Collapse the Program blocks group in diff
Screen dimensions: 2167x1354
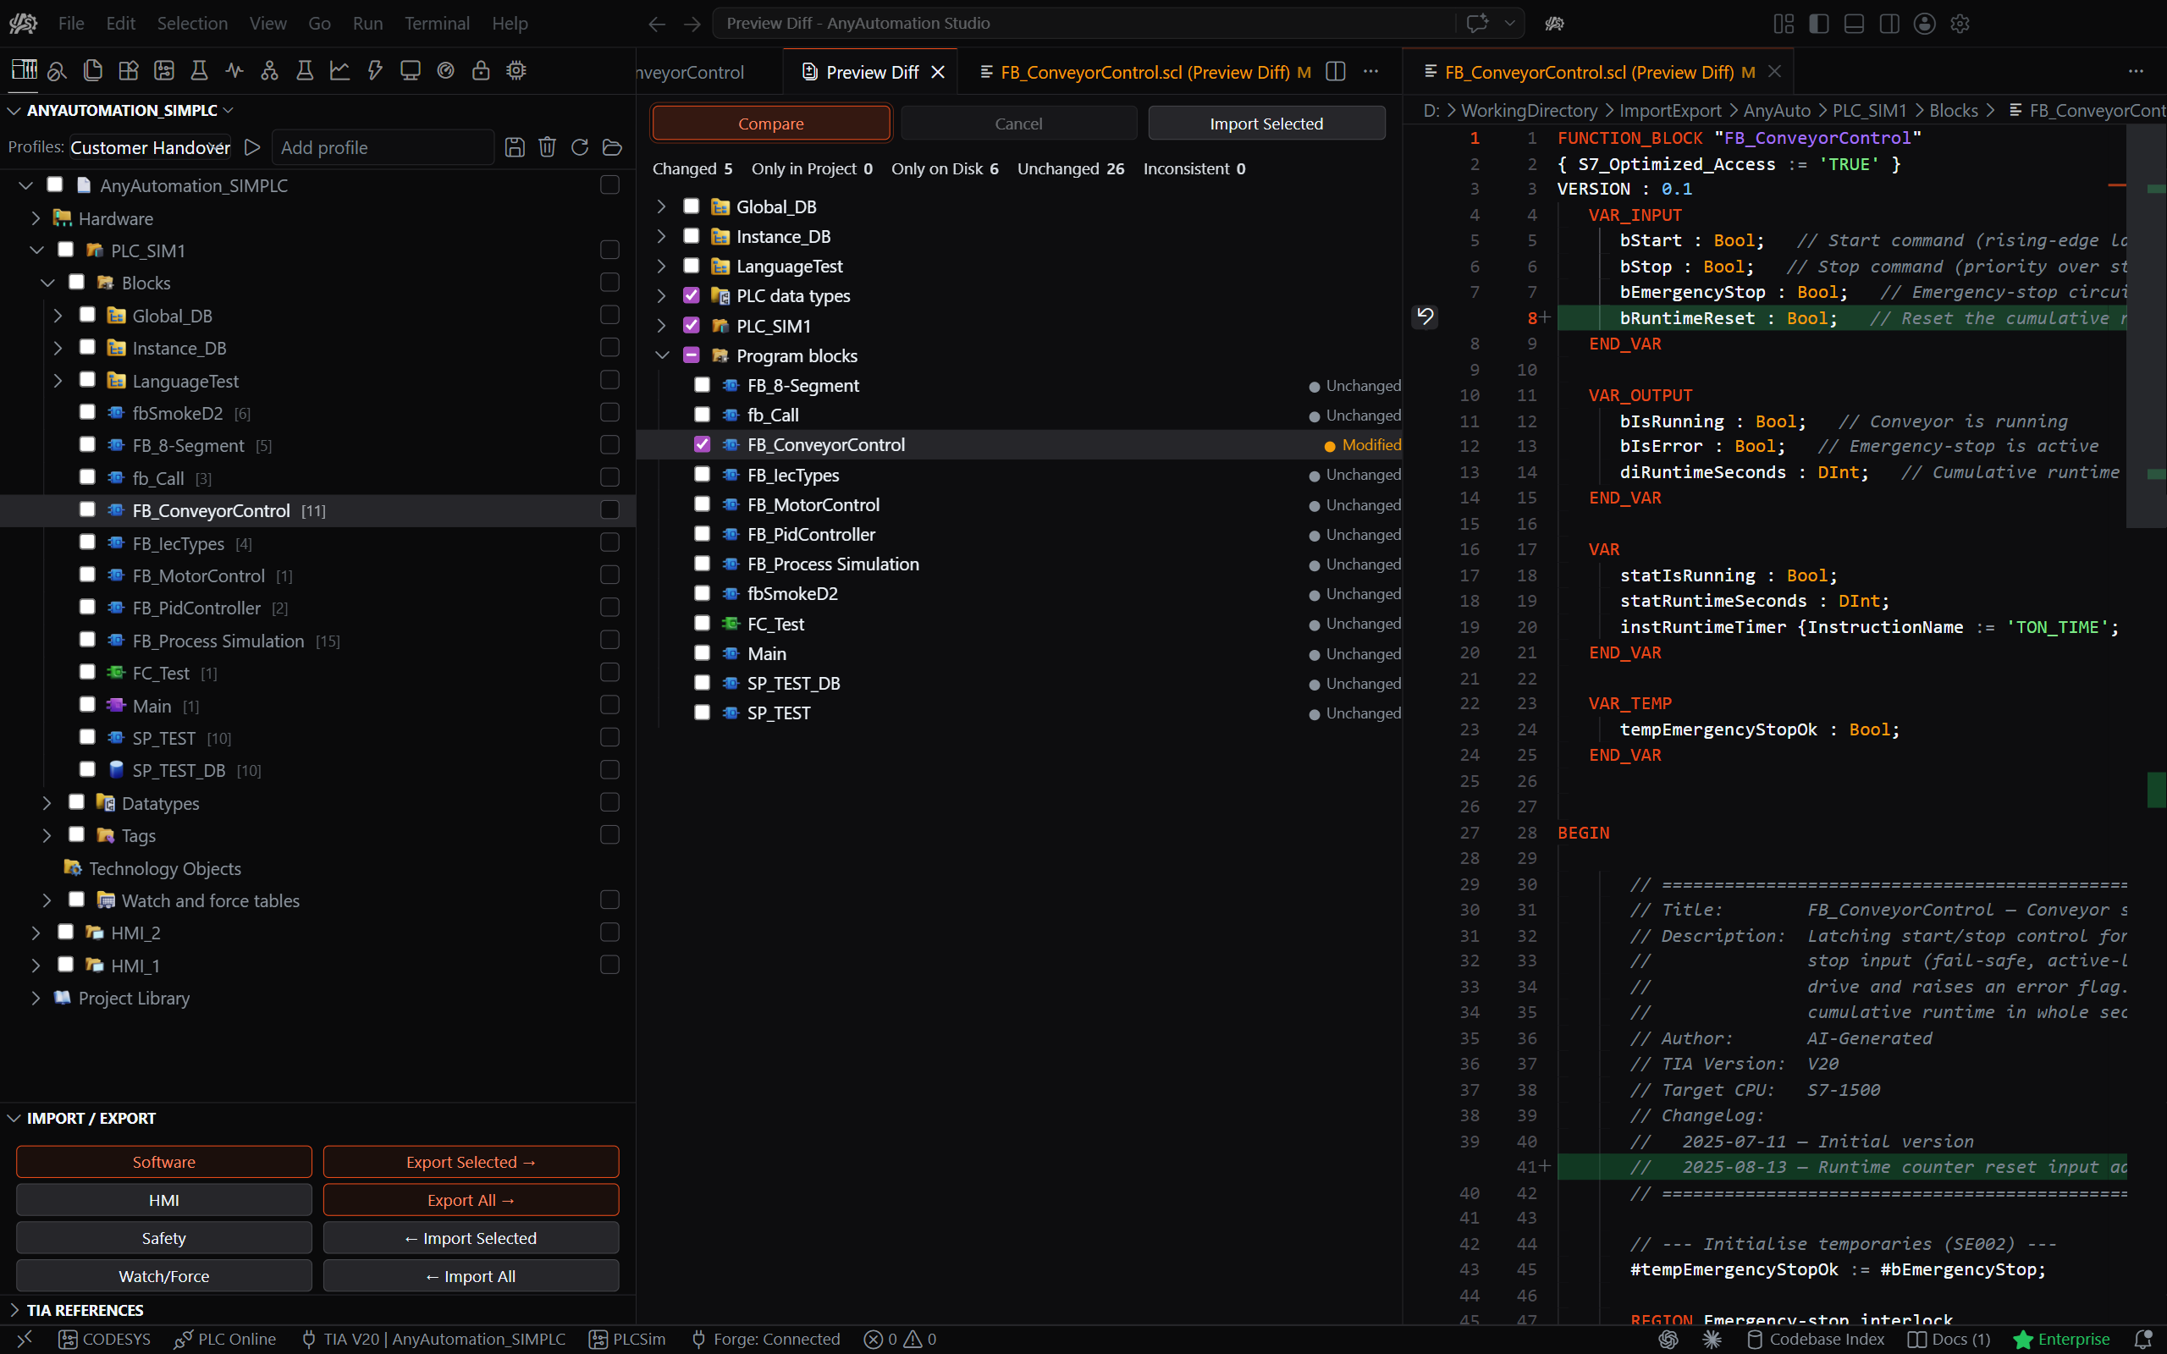pyautogui.click(x=663, y=355)
